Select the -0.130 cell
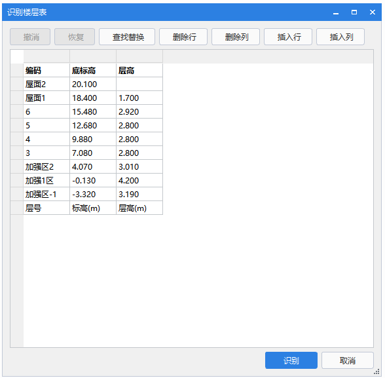Screen dimensions: 385x378 pos(93,180)
